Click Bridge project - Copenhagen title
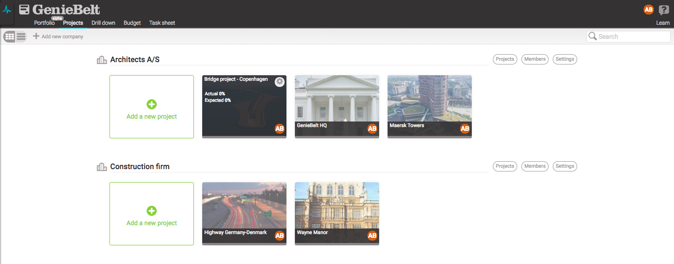The height and width of the screenshot is (264, 674). coord(236,79)
